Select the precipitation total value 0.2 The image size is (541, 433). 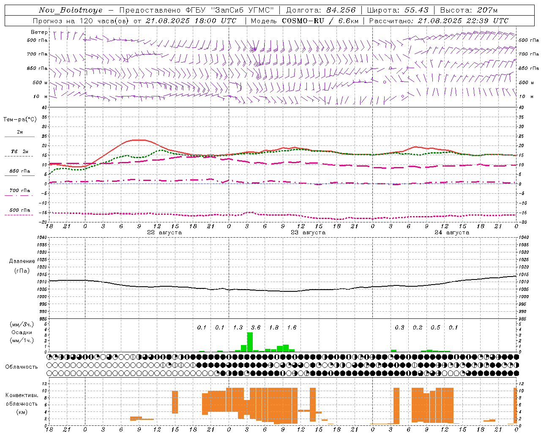(418, 328)
